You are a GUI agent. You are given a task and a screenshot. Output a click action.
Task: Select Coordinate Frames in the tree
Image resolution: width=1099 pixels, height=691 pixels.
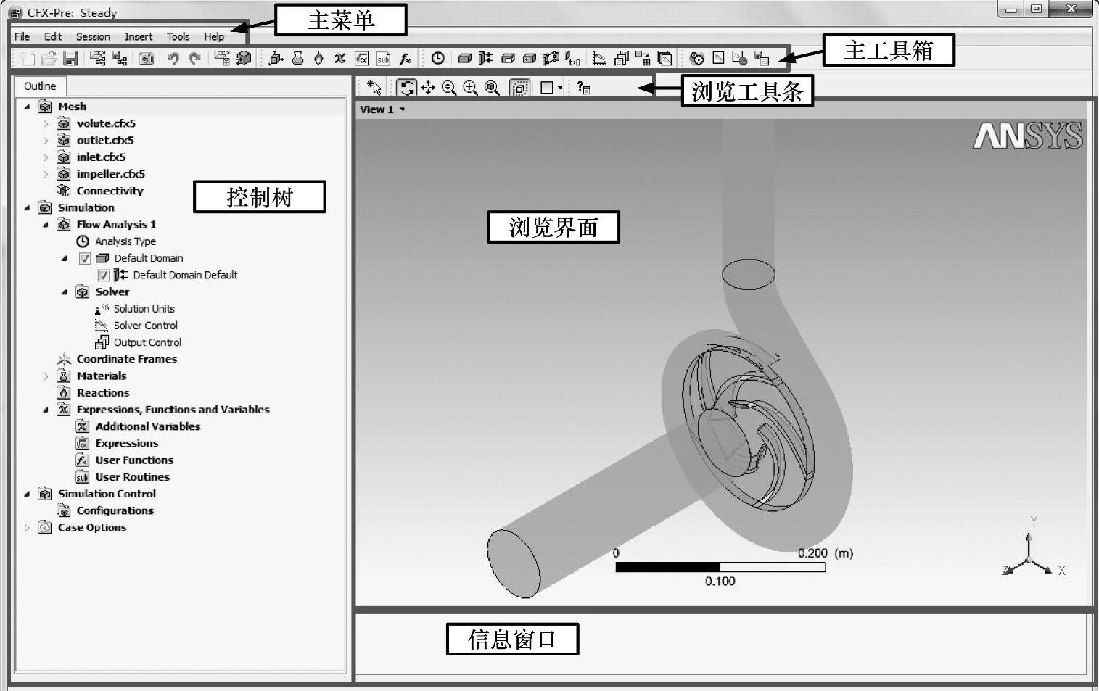tap(127, 359)
